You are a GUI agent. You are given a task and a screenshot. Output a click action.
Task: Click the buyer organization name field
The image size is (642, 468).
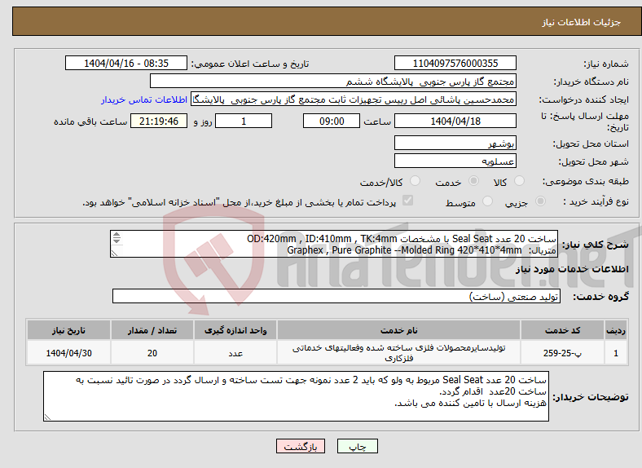click(333, 82)
